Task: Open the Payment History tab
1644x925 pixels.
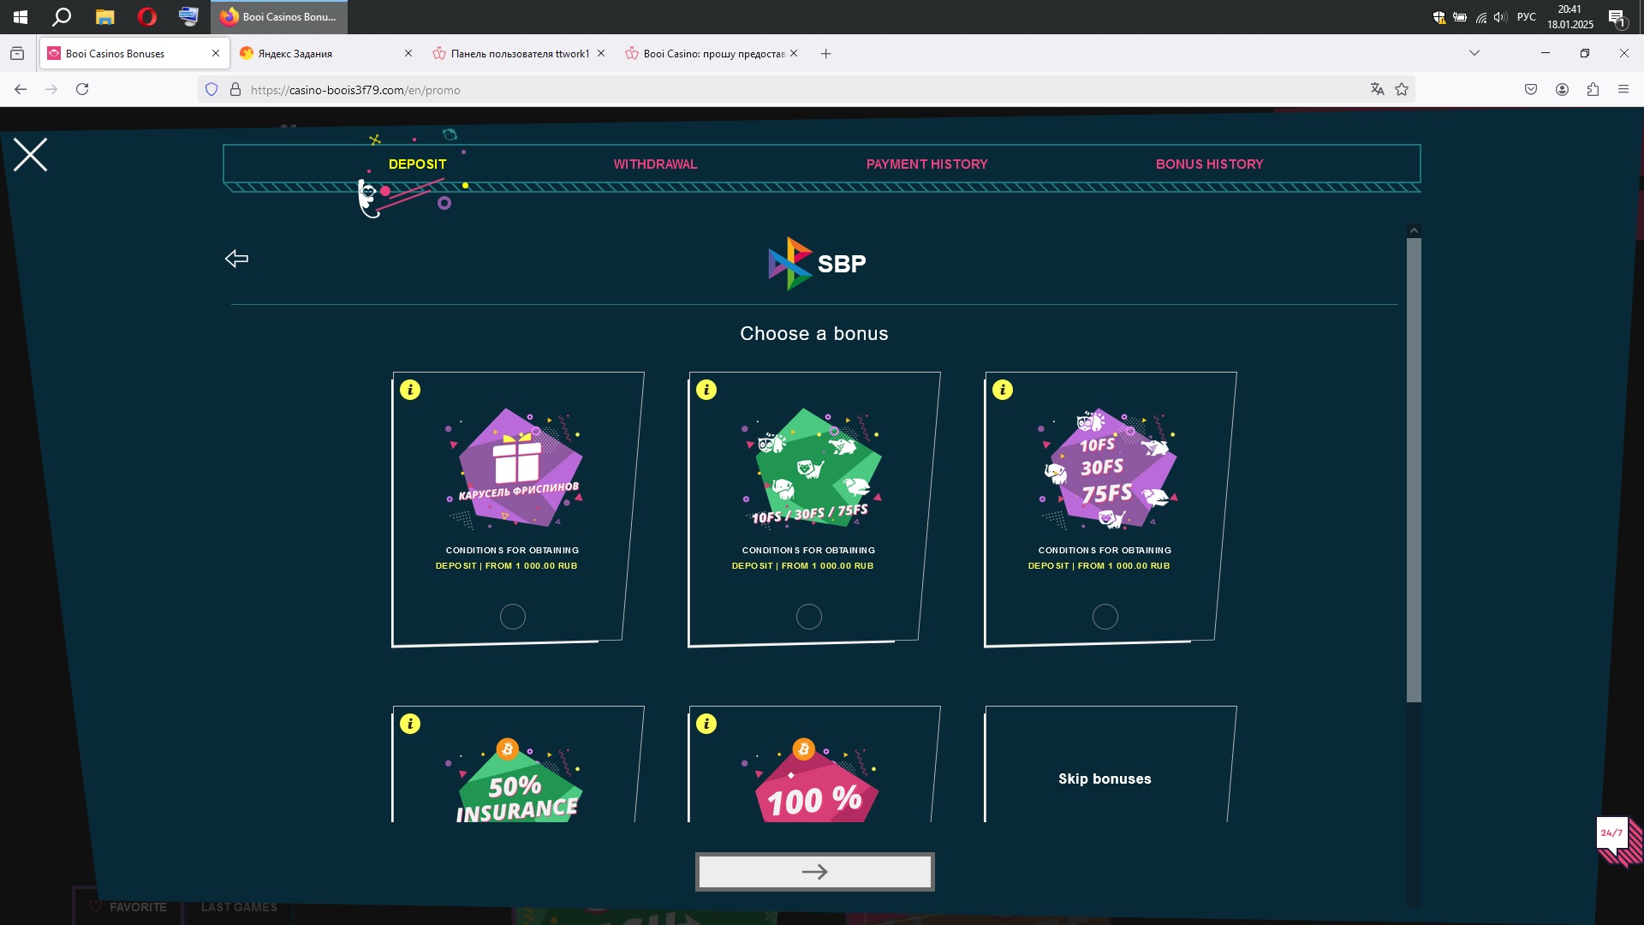Action: pyautogui.click(x=927, y=164)
